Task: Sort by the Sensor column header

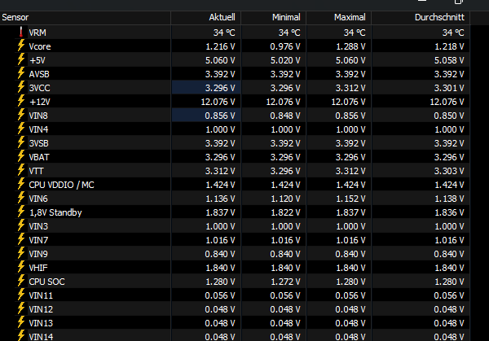Action: pyautogui.click(x=85, y=17)
